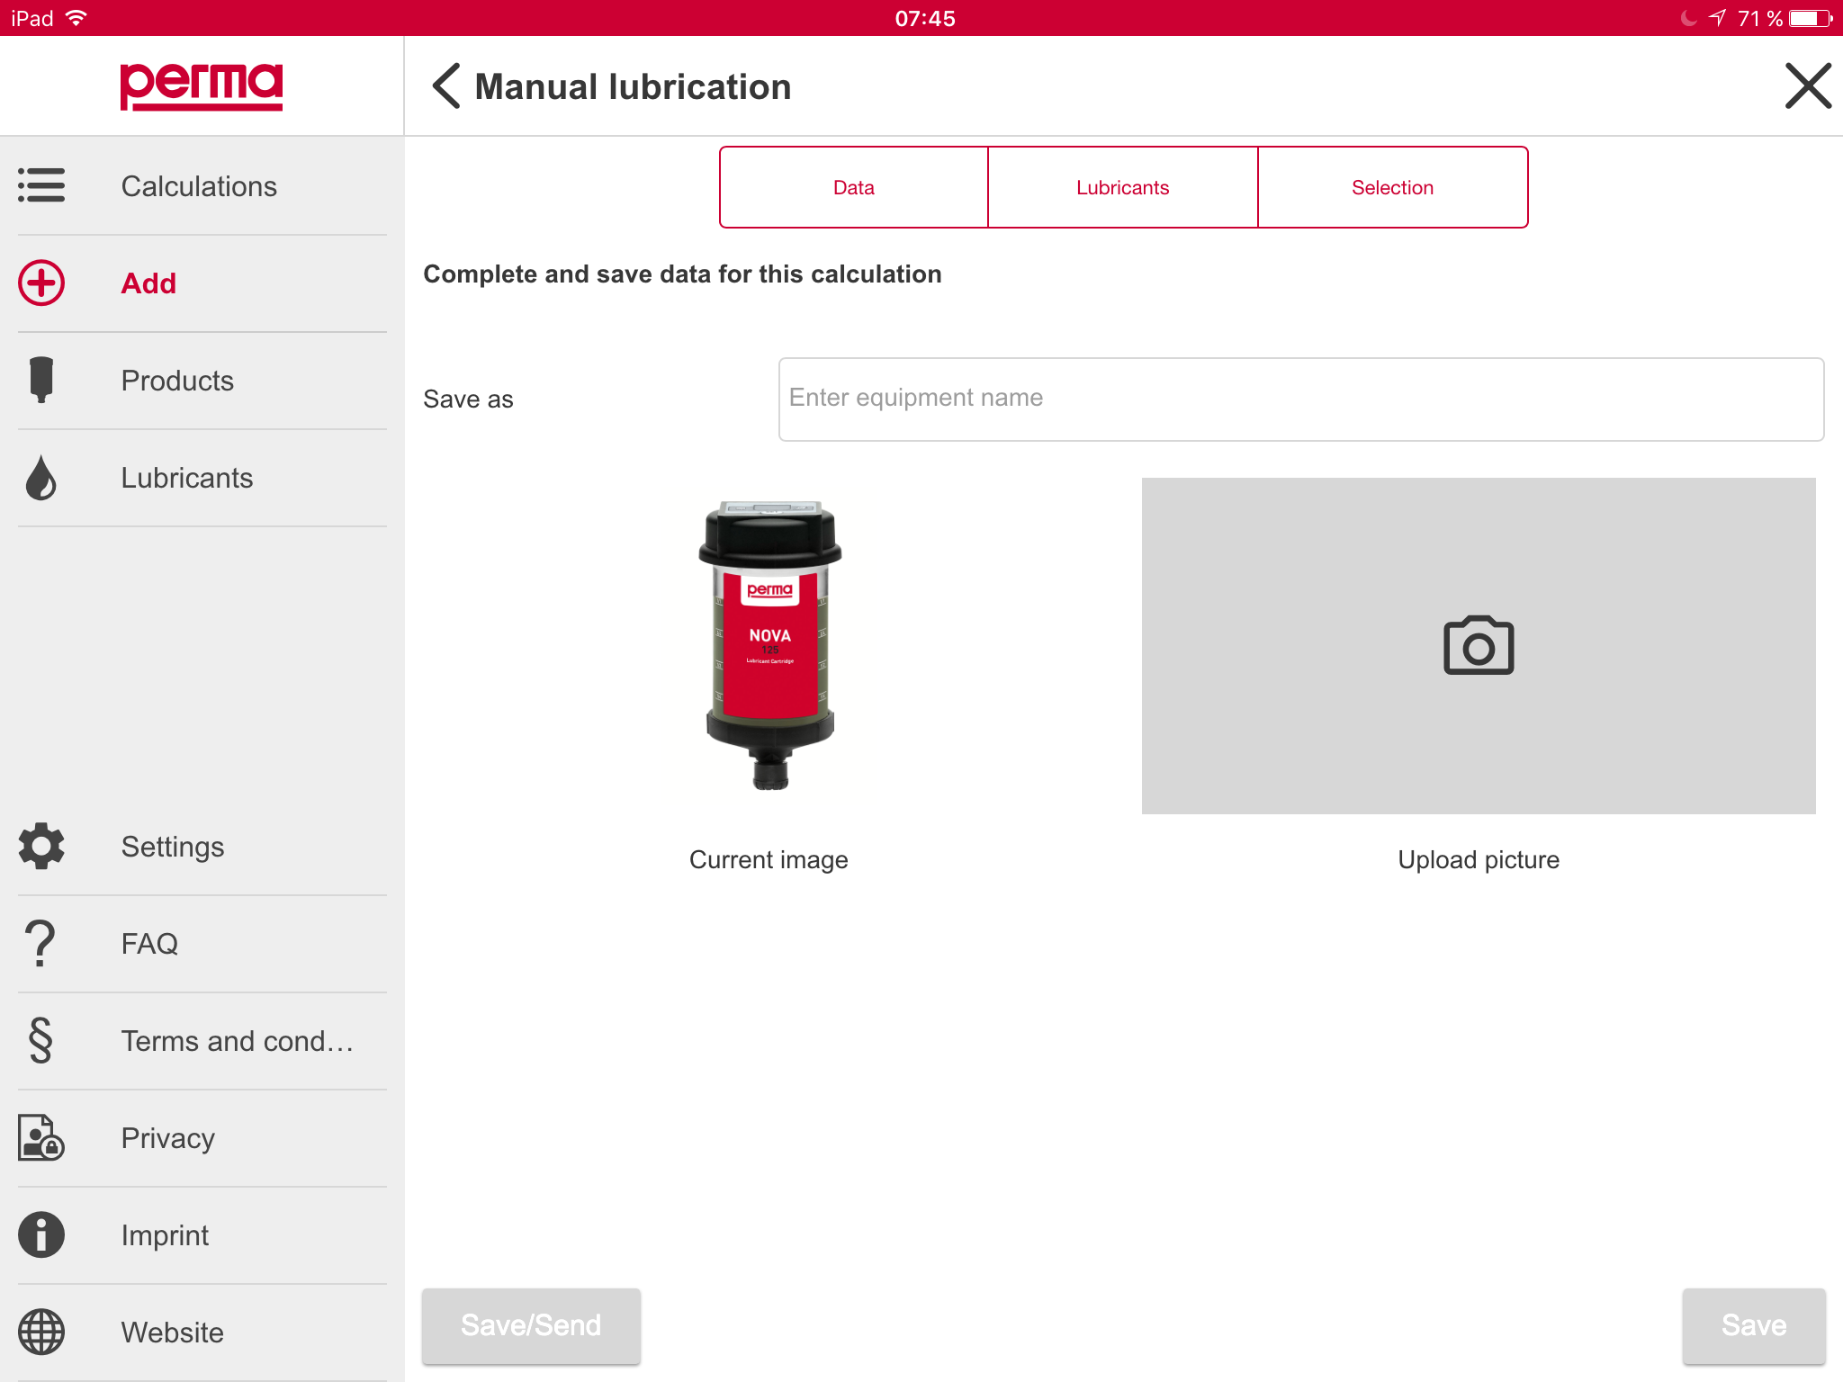Viewport: 1843px width, 1382px height.
Task: Go back with the chevron arrow
Action: 446,86
